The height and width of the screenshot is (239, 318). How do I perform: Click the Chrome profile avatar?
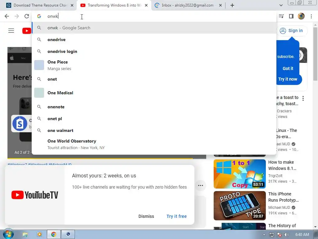tap(301, 16)
